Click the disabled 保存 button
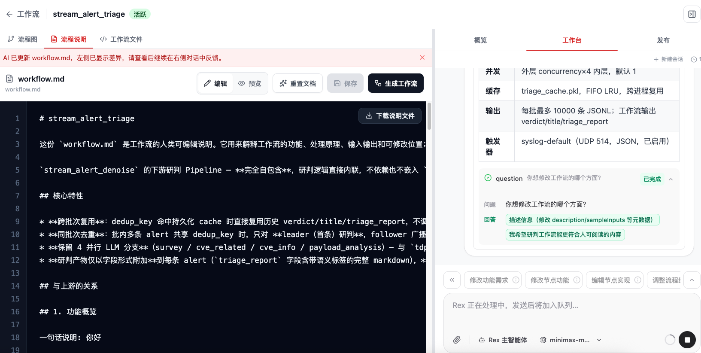The image size is (701, 353). point(346,83)
